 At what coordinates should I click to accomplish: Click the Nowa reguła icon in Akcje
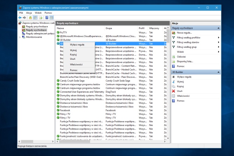(x=174, y=32)
